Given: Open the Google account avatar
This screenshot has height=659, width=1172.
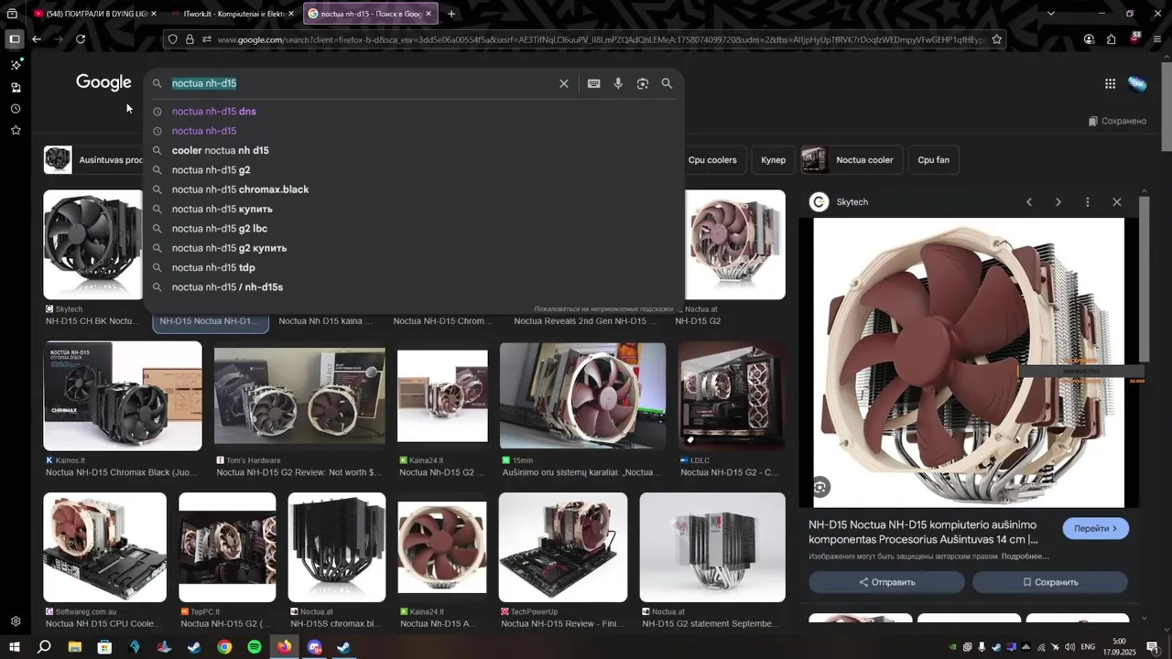Looking at the screenshot, I should (x=1137, y=83).
